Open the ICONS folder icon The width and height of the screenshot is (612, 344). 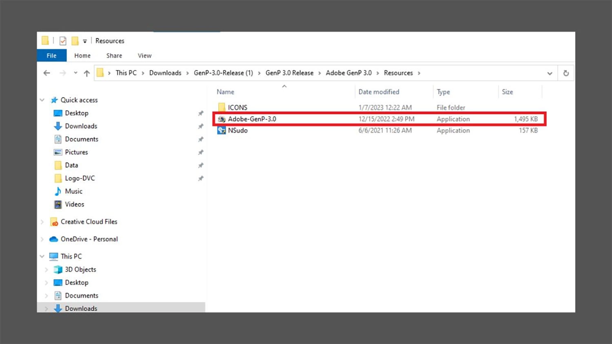(x=222, y=107)
